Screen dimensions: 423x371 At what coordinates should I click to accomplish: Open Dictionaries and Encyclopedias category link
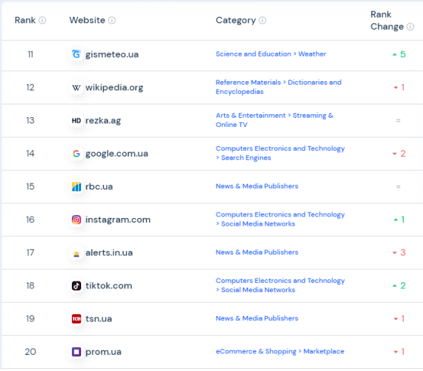278,87
